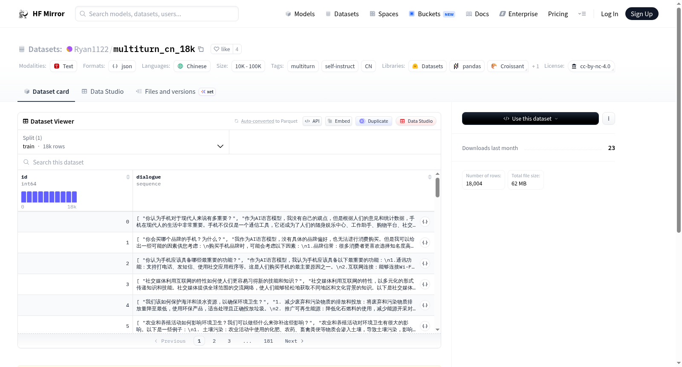The width and height of the screenshot is (682, 367).
Task: Open Docs
Action: [x=477, y=14]
